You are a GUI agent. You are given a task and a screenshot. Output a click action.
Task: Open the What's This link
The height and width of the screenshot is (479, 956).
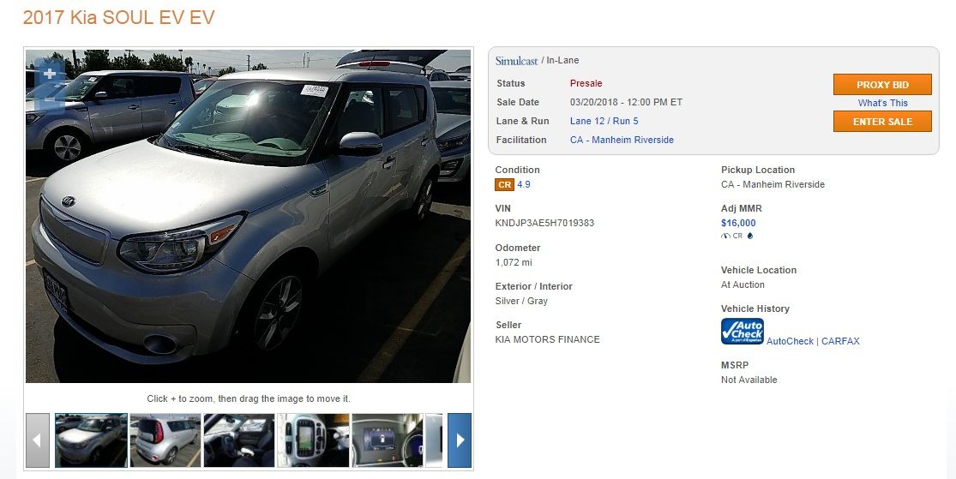(x=883, y=103)
